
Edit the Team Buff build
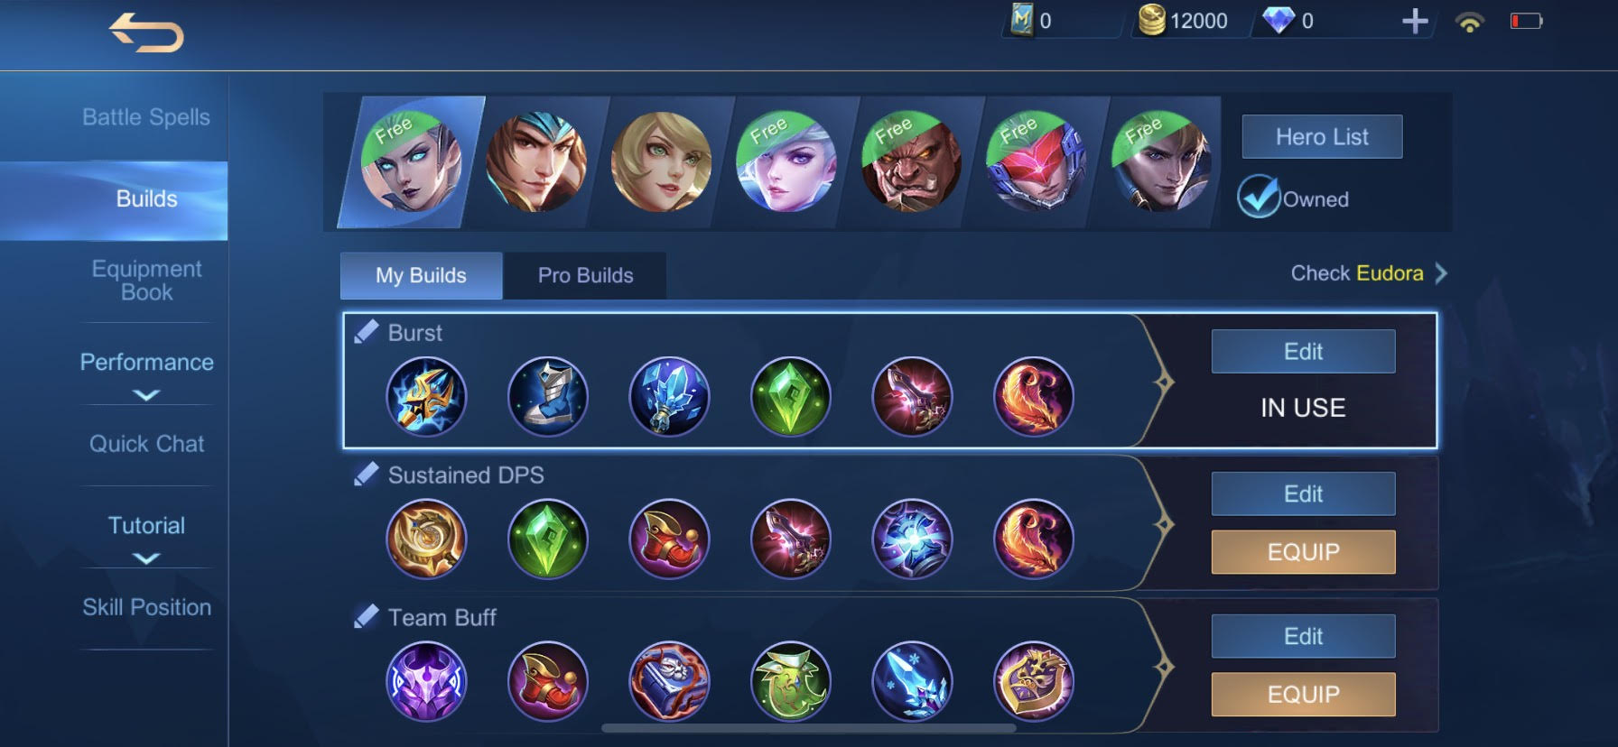tap(1303, 636)
